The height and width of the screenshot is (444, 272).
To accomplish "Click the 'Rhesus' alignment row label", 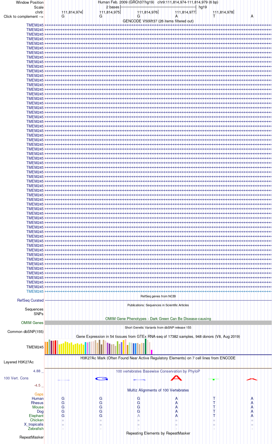I will pyautogui.click(x=37, y=403).
